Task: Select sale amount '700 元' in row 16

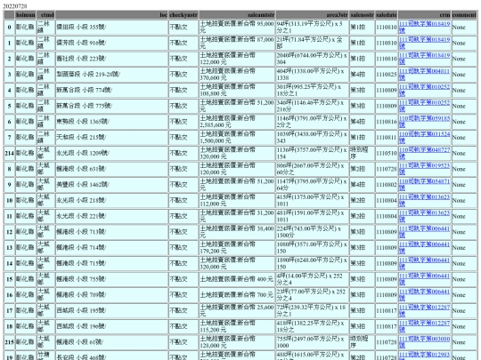Action: pos(237,295)
